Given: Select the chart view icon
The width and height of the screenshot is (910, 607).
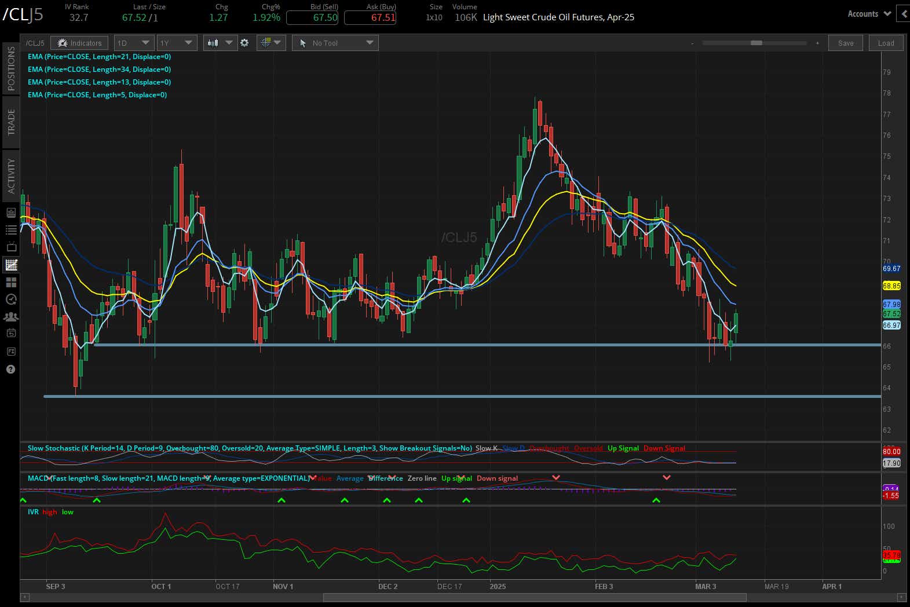Looking at the screenshot, I should 11,265.
